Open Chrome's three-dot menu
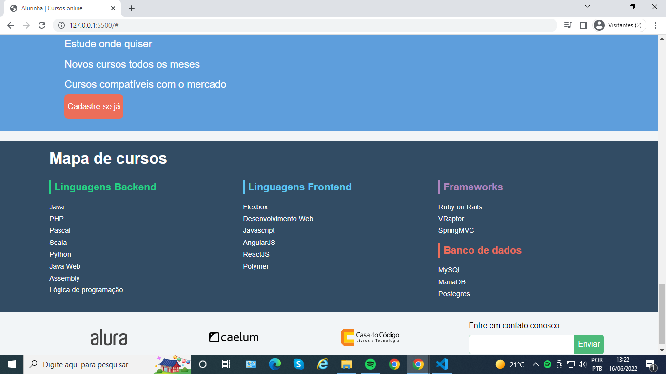Screen dimensions: 666x374 [x=656, y=25]
